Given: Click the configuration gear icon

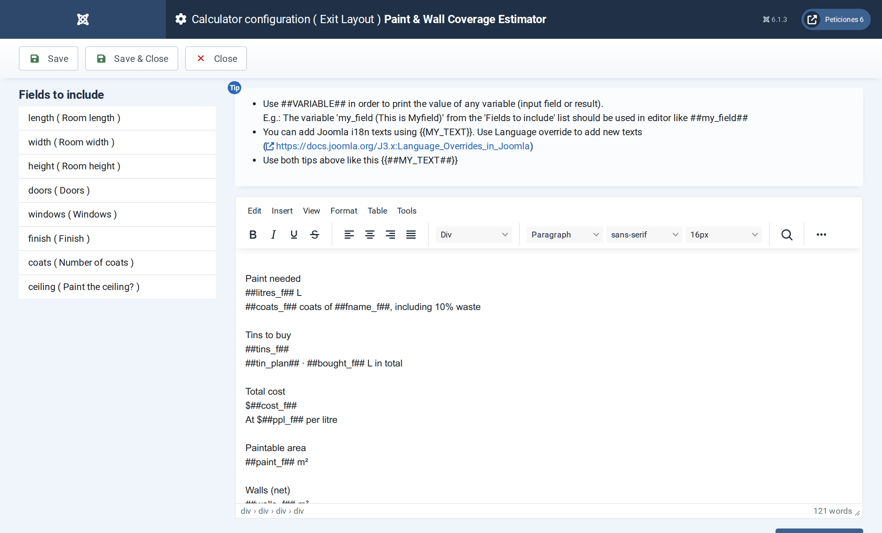Looking at the screenshot, I should click(181, 19).
